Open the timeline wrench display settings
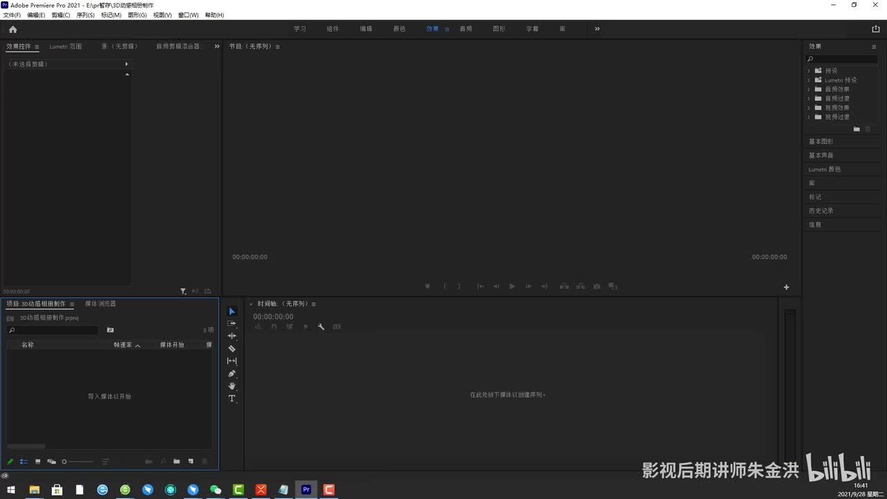The height and width of the screenshot is (499, 887). 321,326
